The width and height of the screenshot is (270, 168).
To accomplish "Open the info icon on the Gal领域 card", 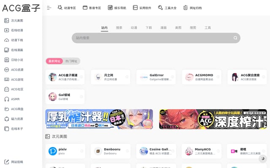I will [81, 97].
